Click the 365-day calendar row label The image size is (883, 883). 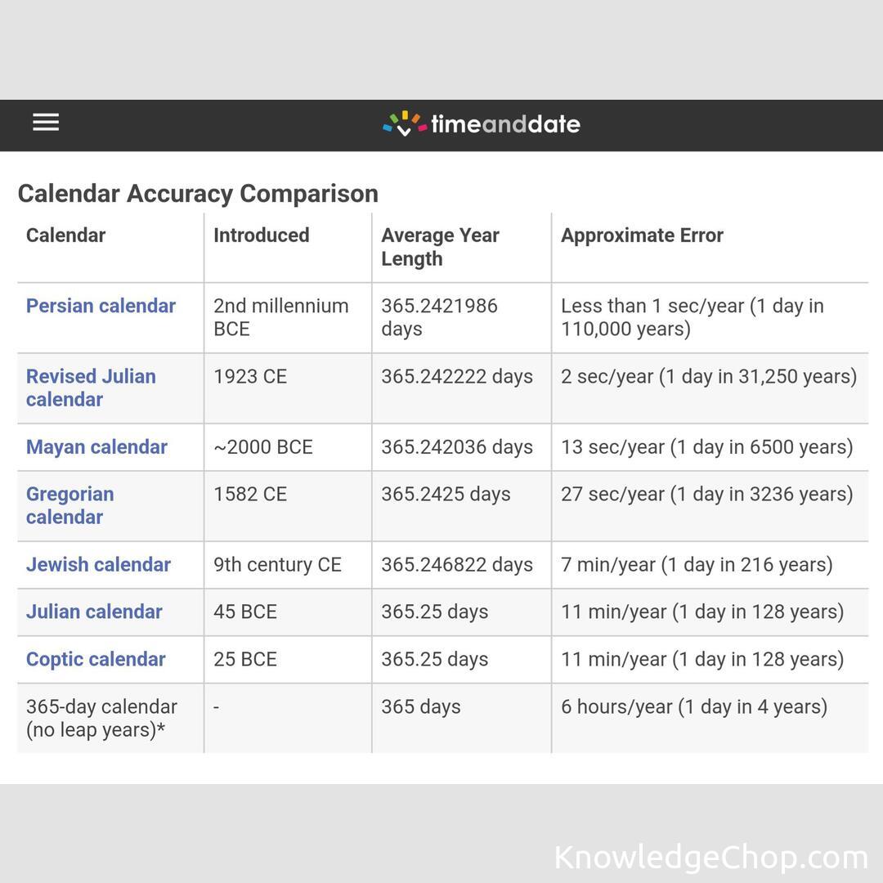[101, 718]
